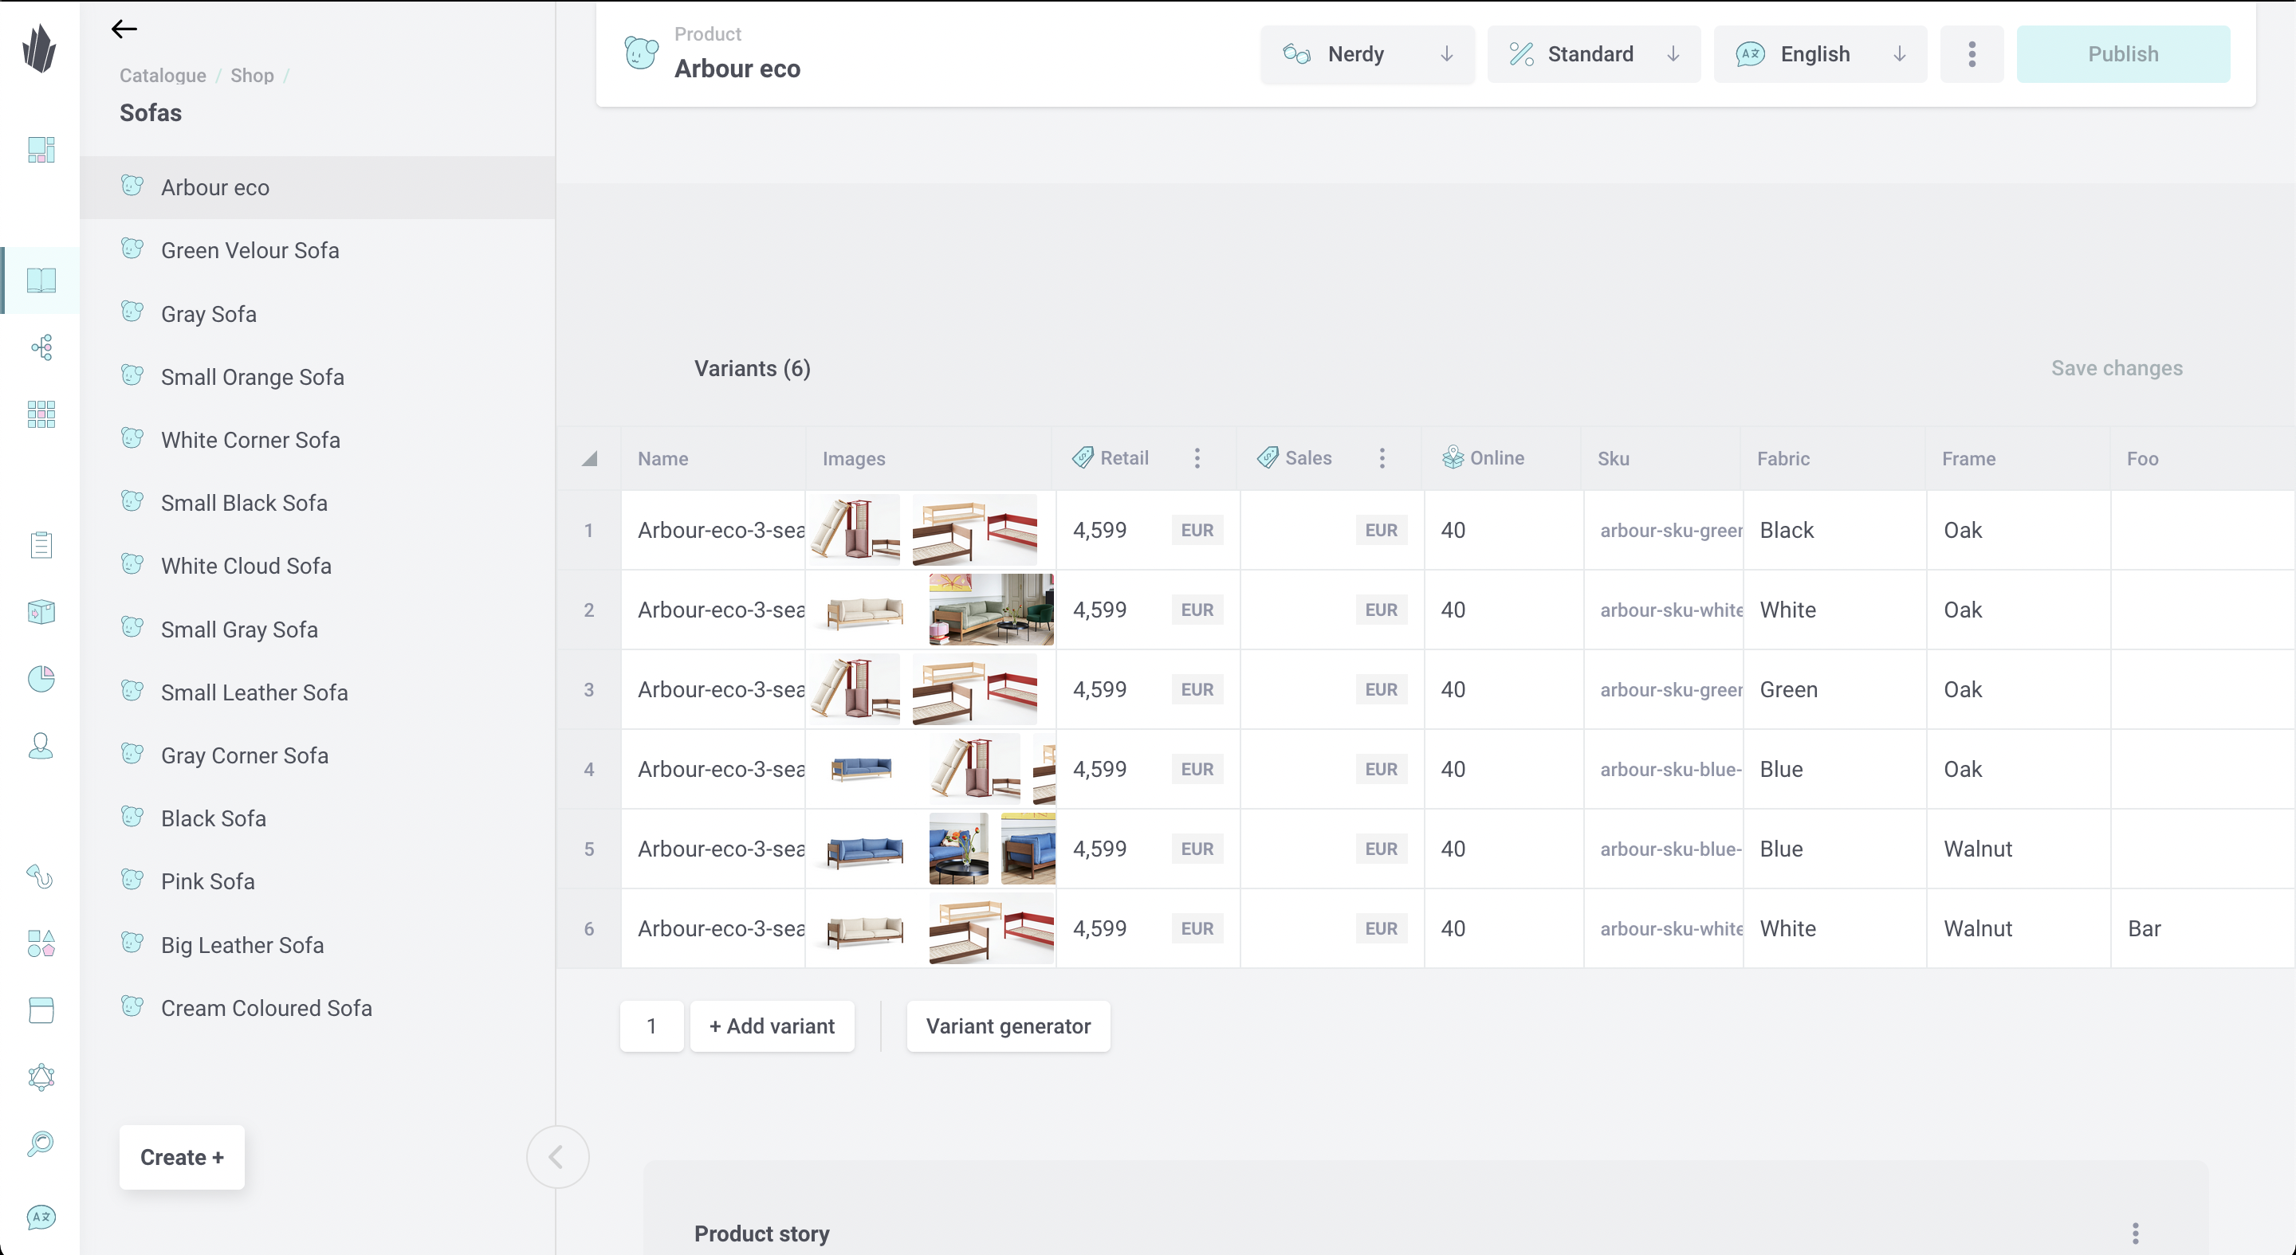Open the Standard price dropdown
Image resolution: width=2296 pixels, height=1255 pixels.
click(x=1594, y=54)
